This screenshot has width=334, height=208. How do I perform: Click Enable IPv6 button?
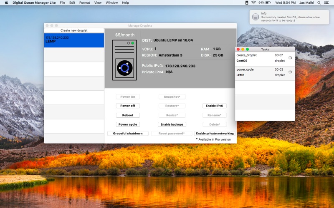pos(215,106)
